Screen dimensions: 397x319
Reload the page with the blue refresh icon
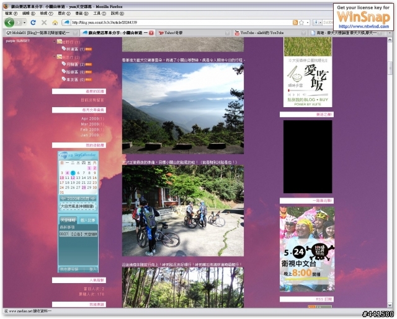tap(33, 22)
